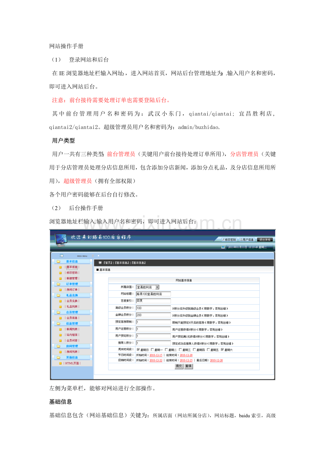Click the 页面信息 folder icon
The height and width of the screenshot is (460, 325).
pos(58,356)
